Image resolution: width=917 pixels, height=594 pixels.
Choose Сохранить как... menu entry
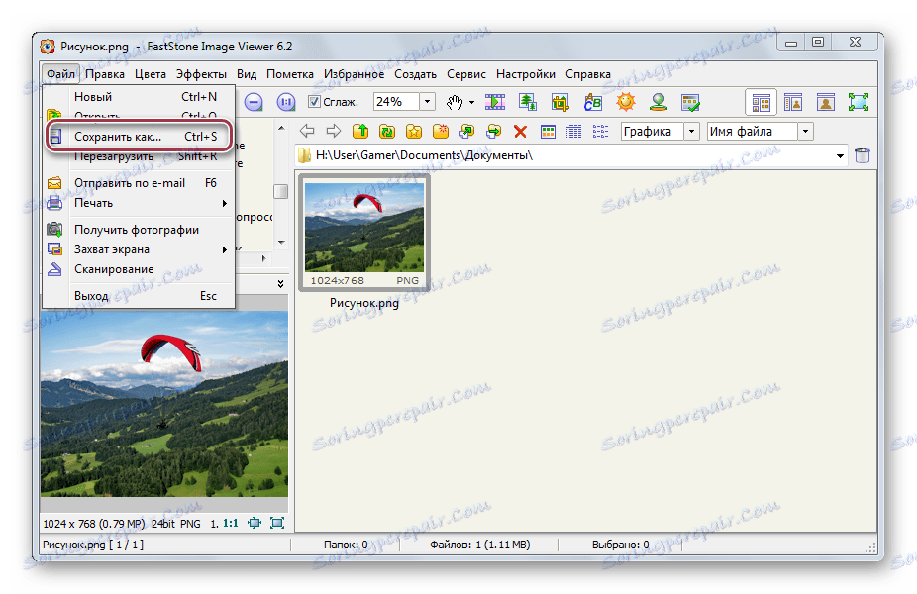(140, 137)
